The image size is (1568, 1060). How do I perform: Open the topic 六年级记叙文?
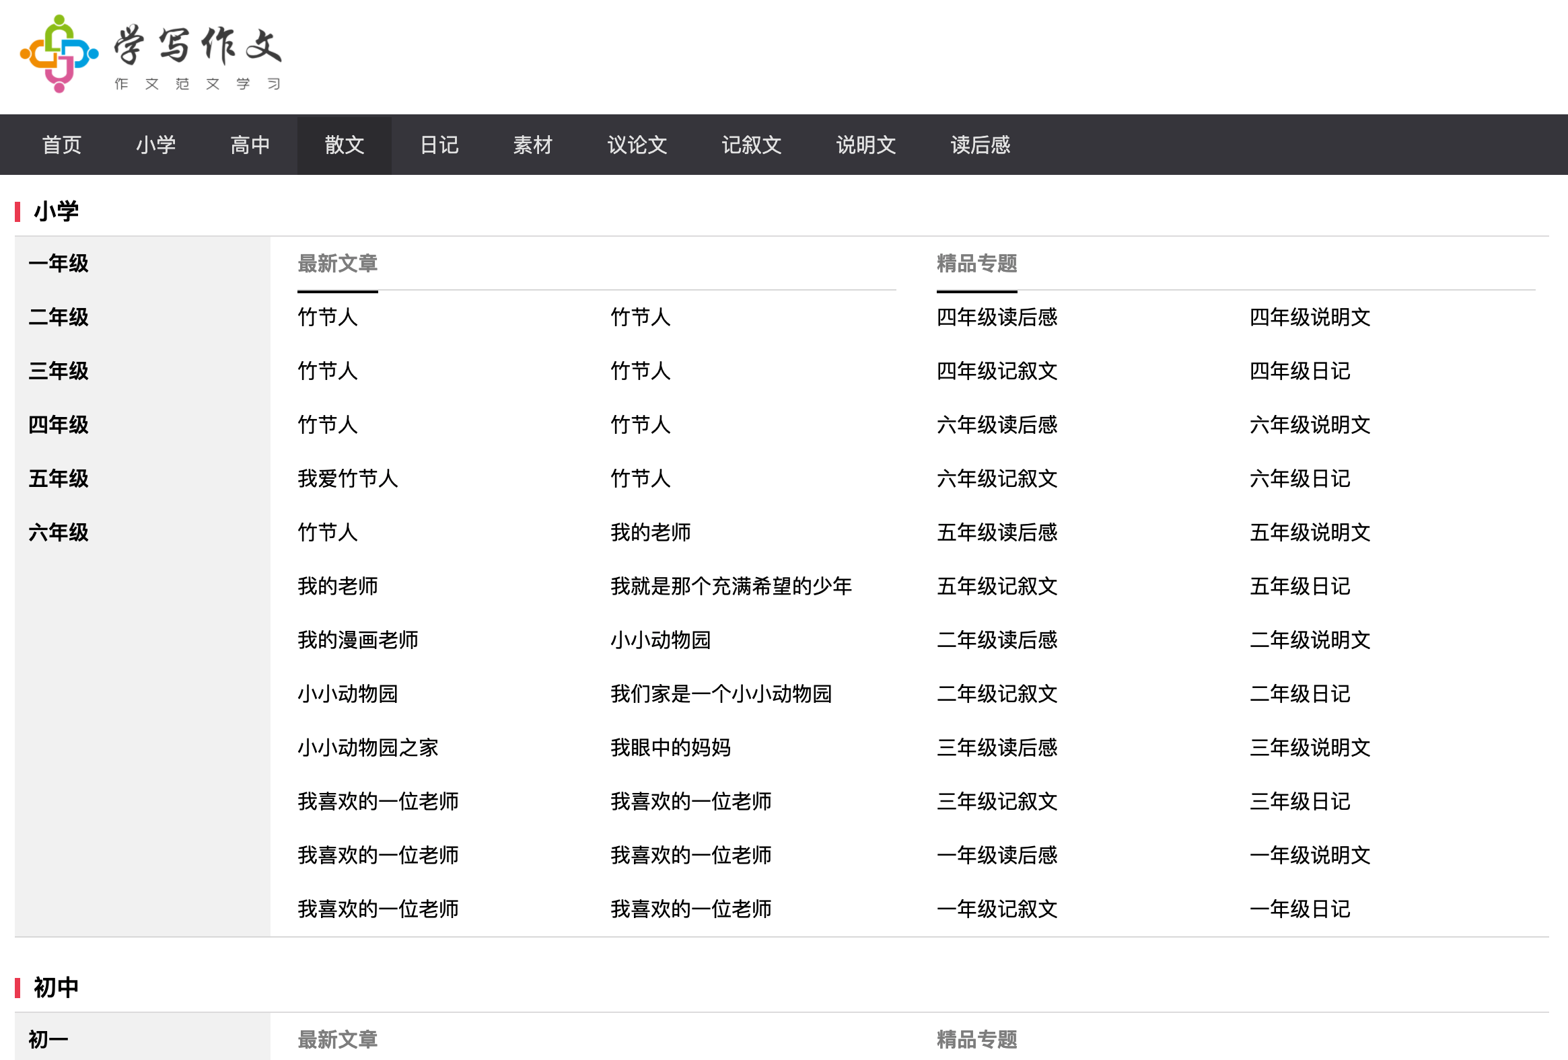pyautogui.click(x=997, y=480)
